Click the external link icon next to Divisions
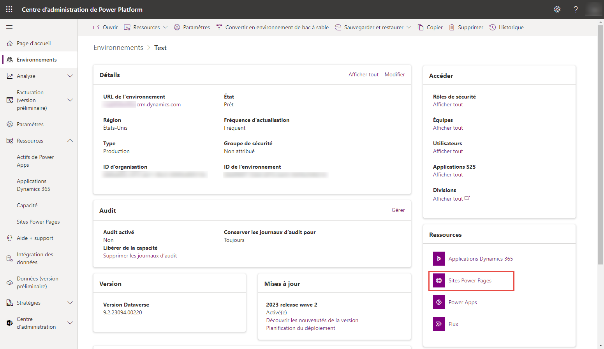 tap(467, 198)
